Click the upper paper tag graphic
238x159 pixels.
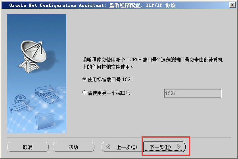[x=45, y=90]
